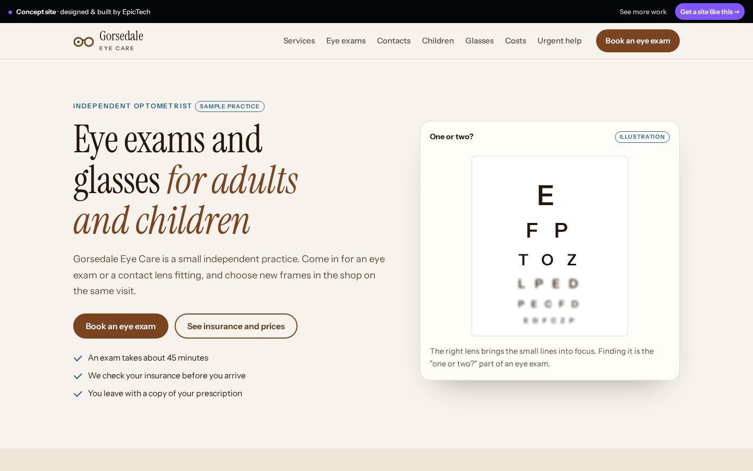The height and width of the screenshot is (471, 753).
Task: Click the 'for adults and children' italic heading text
Action: click(186, 200)
